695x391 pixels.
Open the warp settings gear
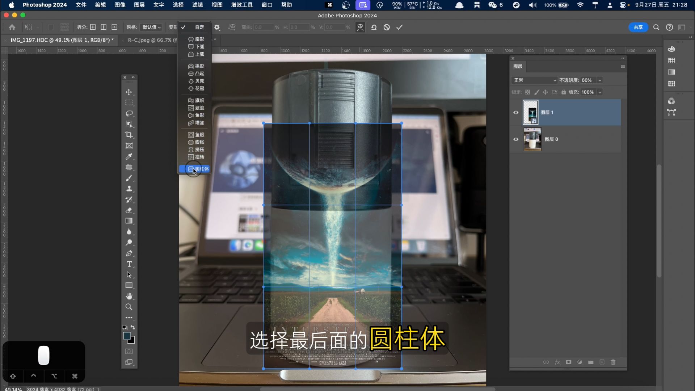pyautogui.click(x=217, y=27)
